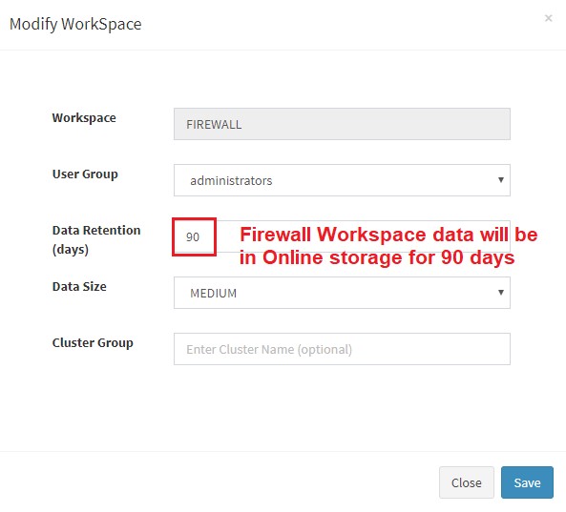Click the Data Size dropdown arrow

coord(501,293)
